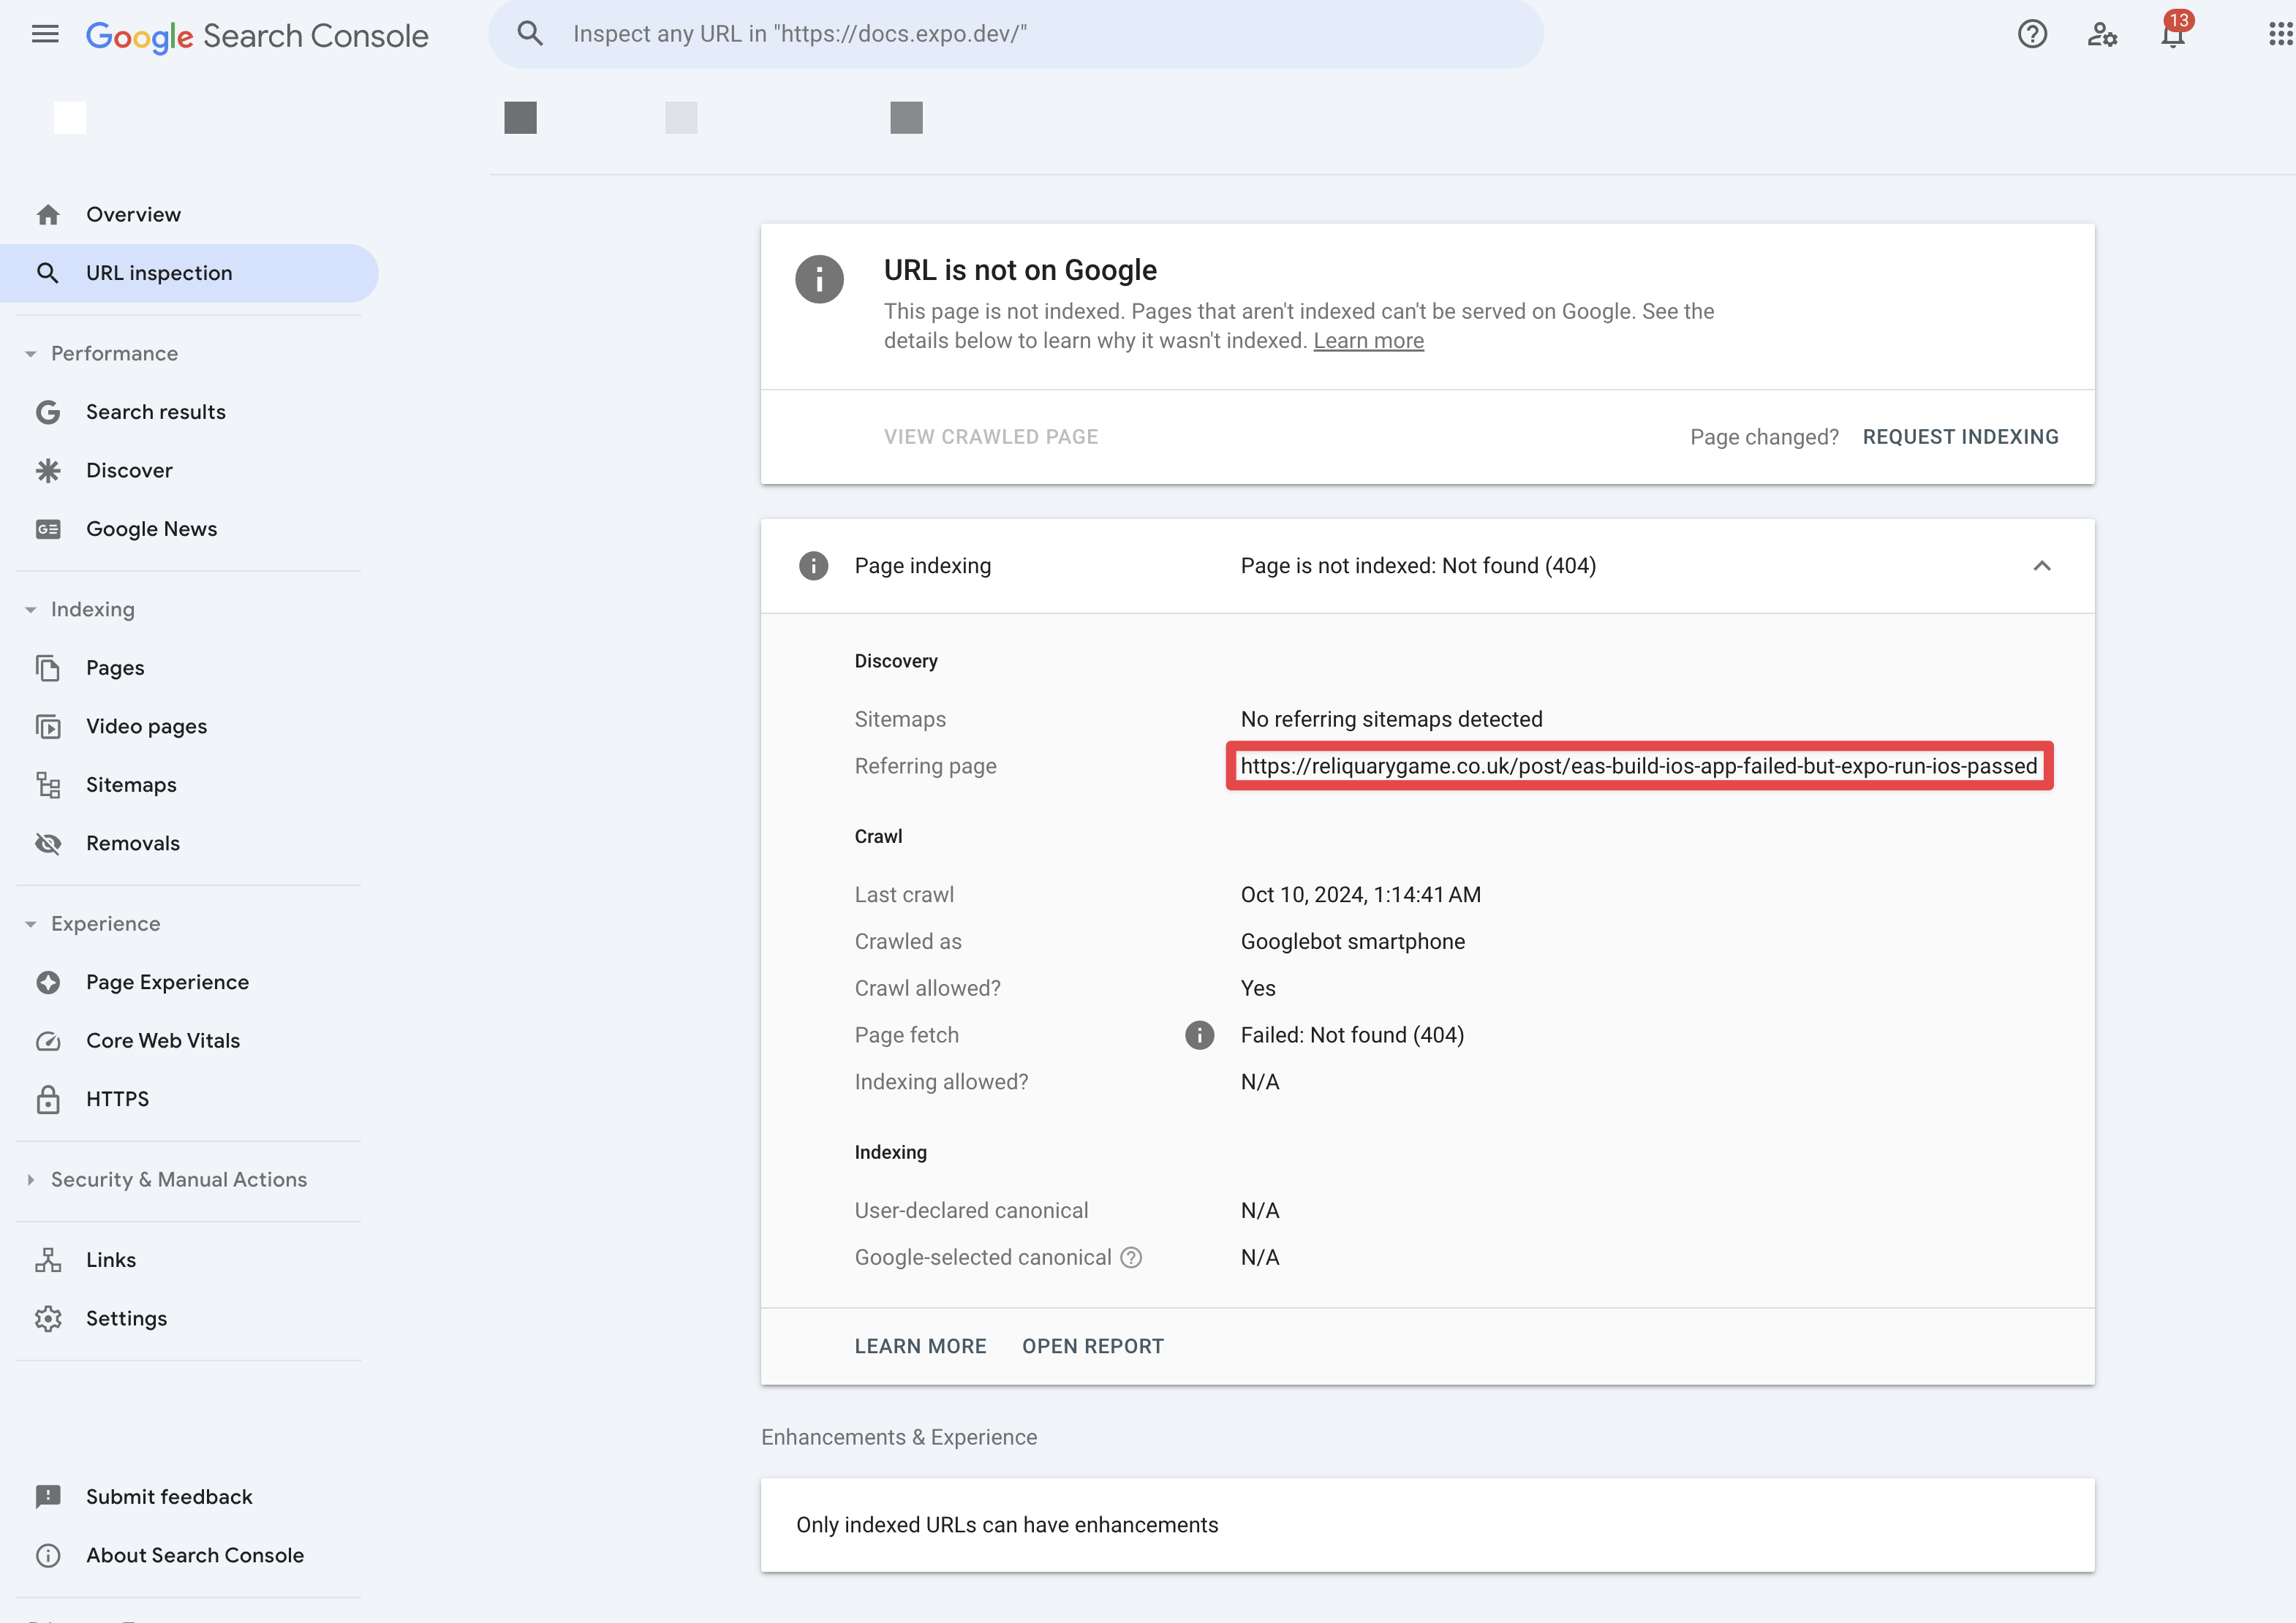This screenshot has height=1623, width=2296.
Task: Click the Removals eye-slash icon in the sidebar
Action: click(48, 843)
